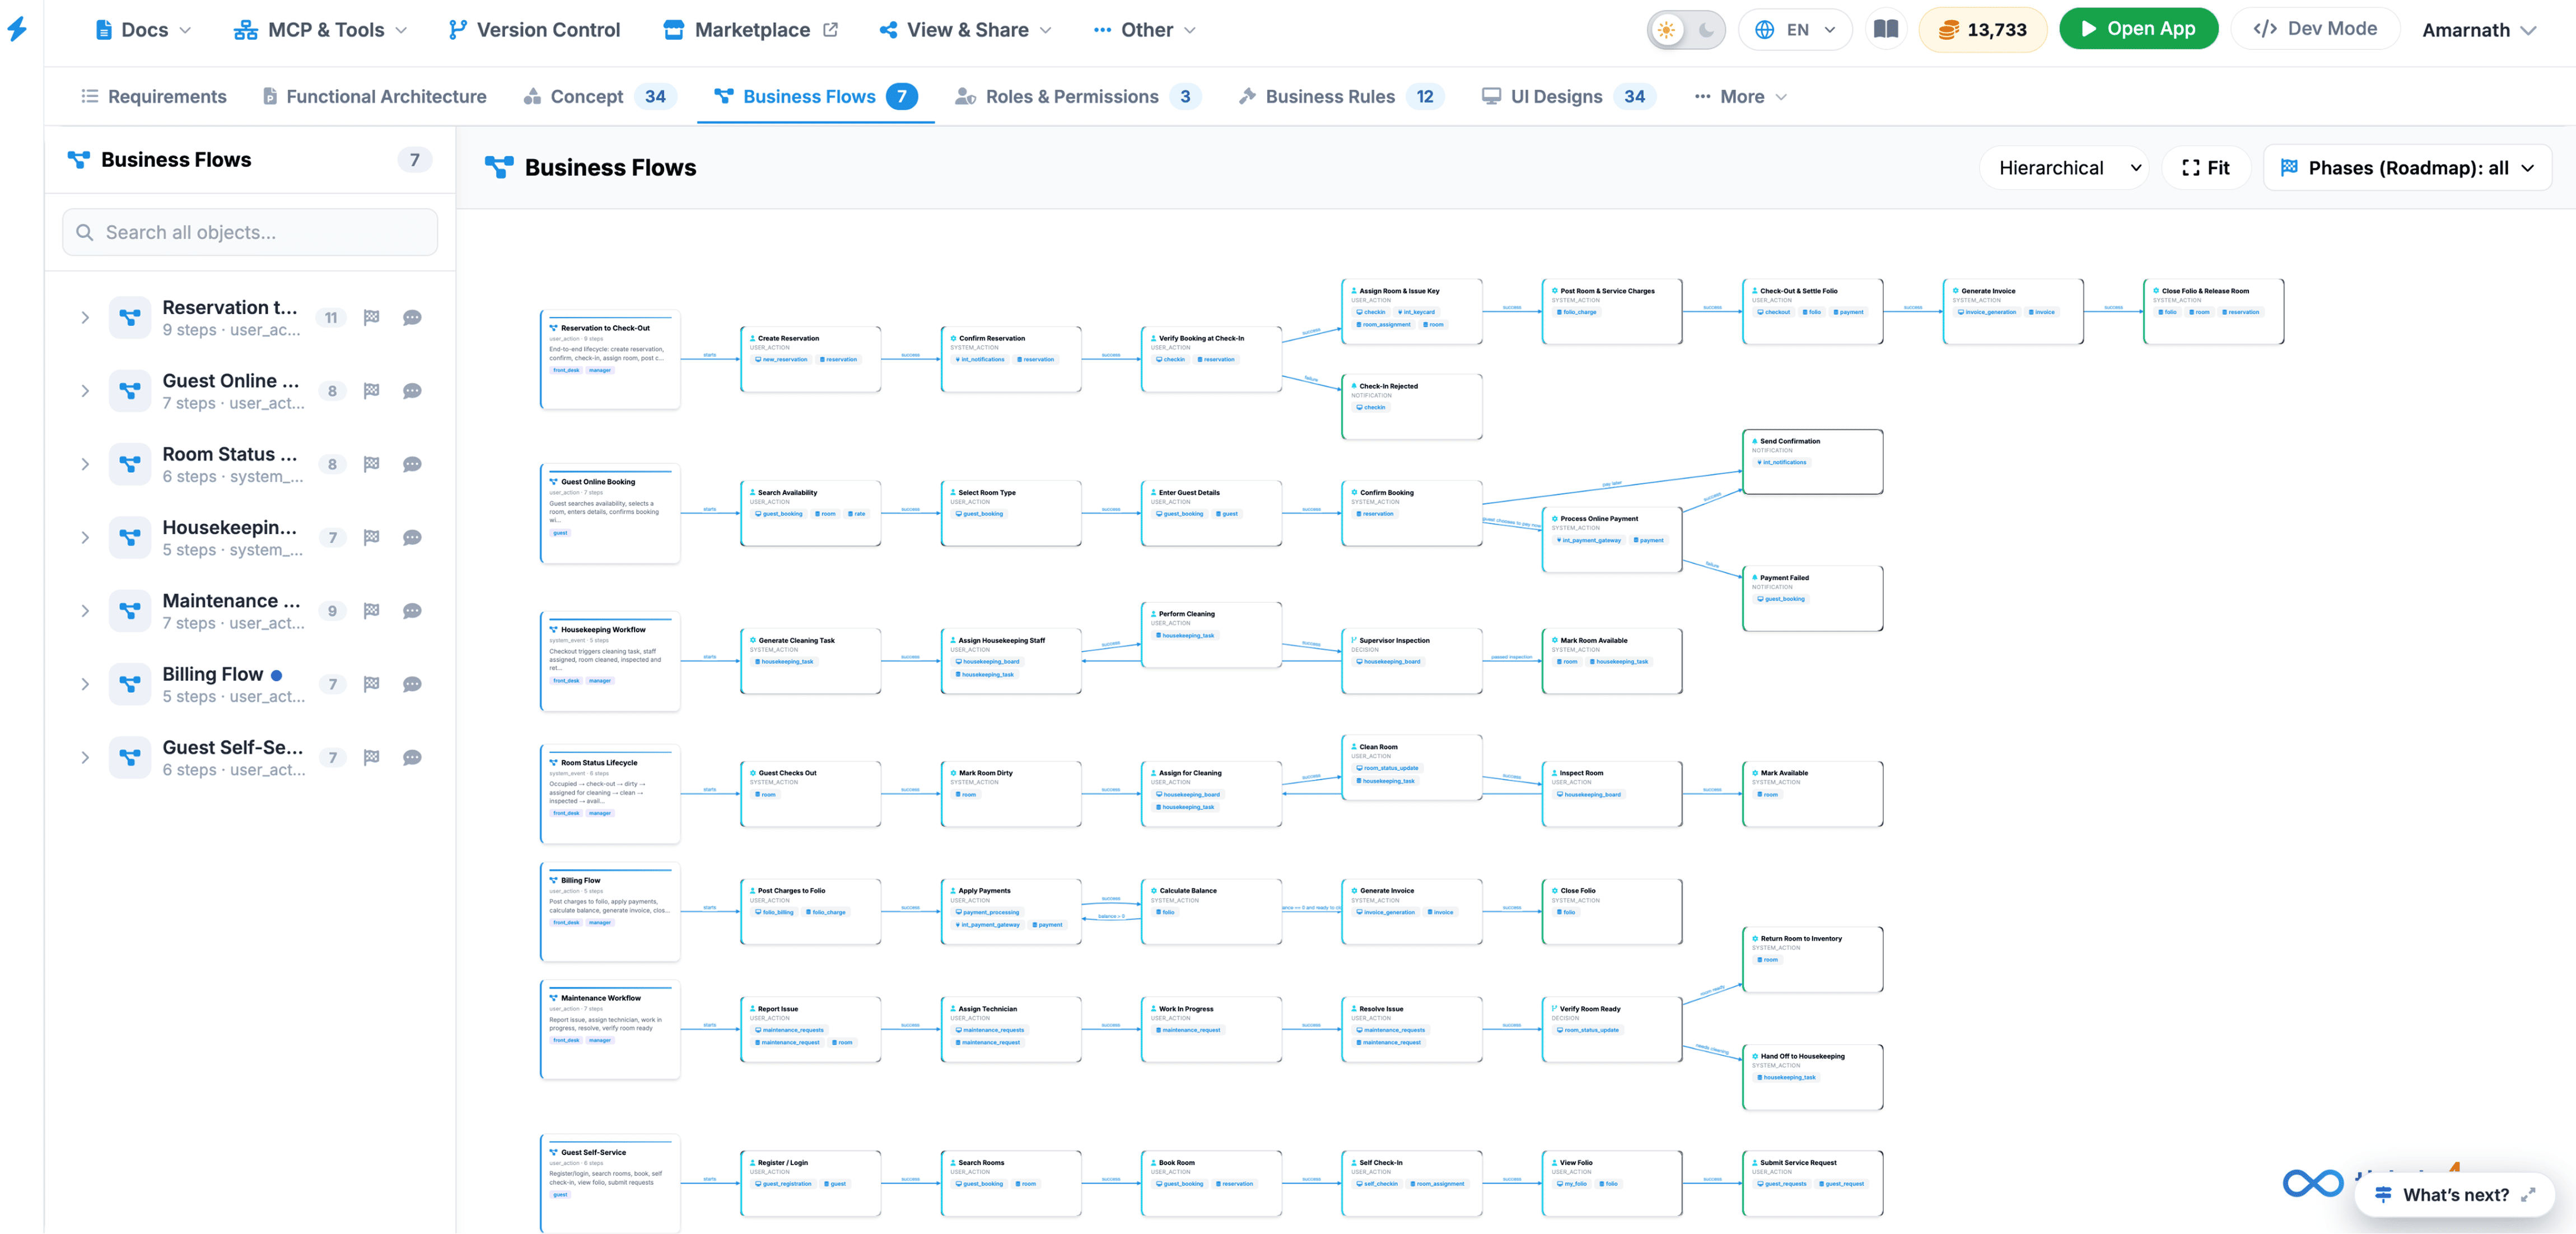The height and width of the screenshot is (1234, 2576).
Task: Open comment bubble on Guest Self-Service row
Action: point(412,758)
